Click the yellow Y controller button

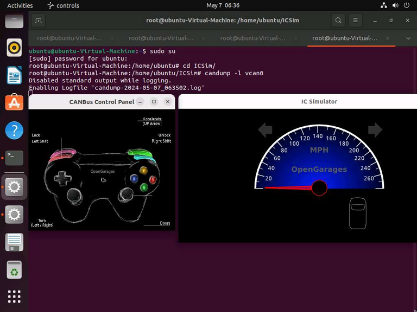pyautogui.click(x=143, y=170)
